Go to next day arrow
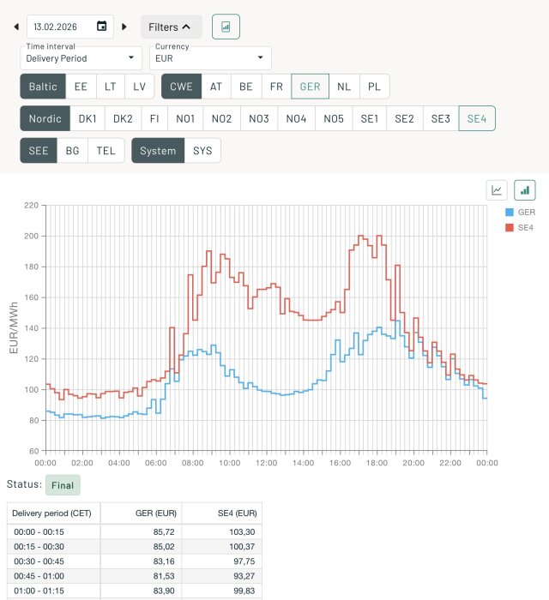 point(124,27)
